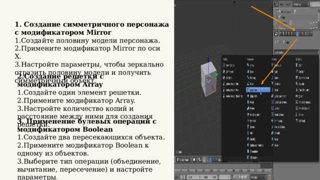
Task: Choose the UV Project modifier
Action: tap(228, 71)
